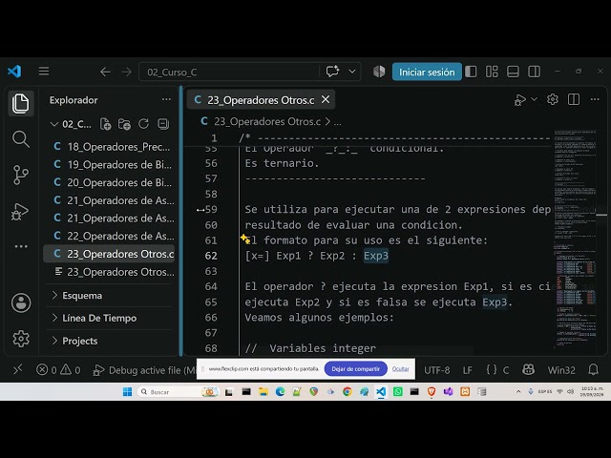Go back with the left arrow

tap(105, 73)
